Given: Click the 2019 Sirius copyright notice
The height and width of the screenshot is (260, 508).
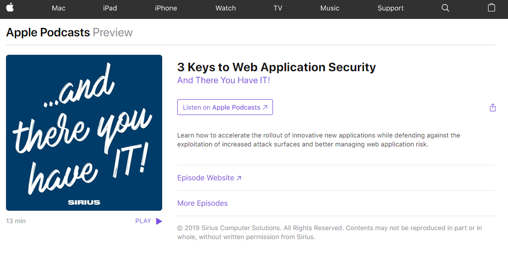Looking at the screenshot, I should click(329, 232).
